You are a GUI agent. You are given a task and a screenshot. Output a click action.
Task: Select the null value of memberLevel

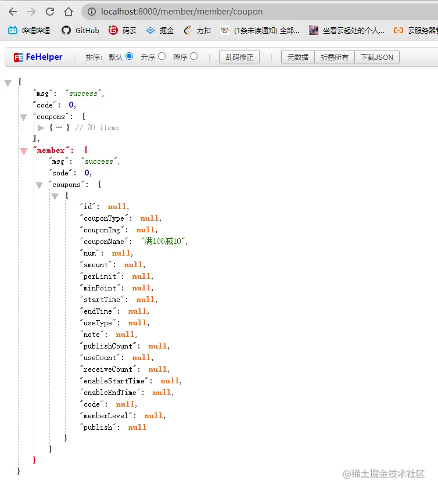153,416
